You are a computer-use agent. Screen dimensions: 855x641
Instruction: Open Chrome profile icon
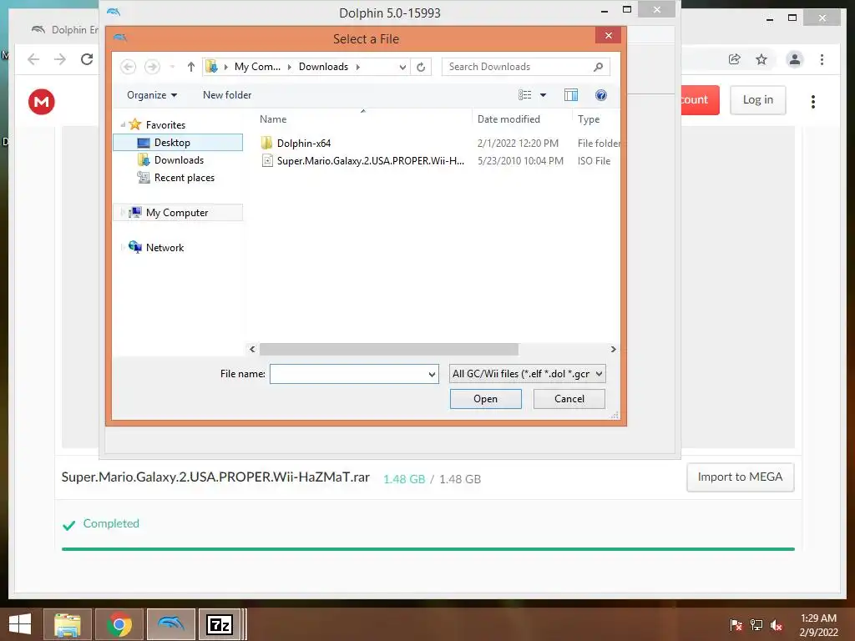795,59
